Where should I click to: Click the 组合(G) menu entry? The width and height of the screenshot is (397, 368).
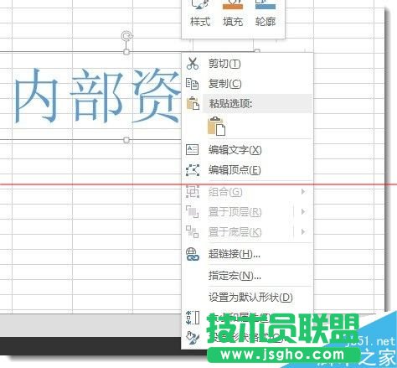(247, 192)
